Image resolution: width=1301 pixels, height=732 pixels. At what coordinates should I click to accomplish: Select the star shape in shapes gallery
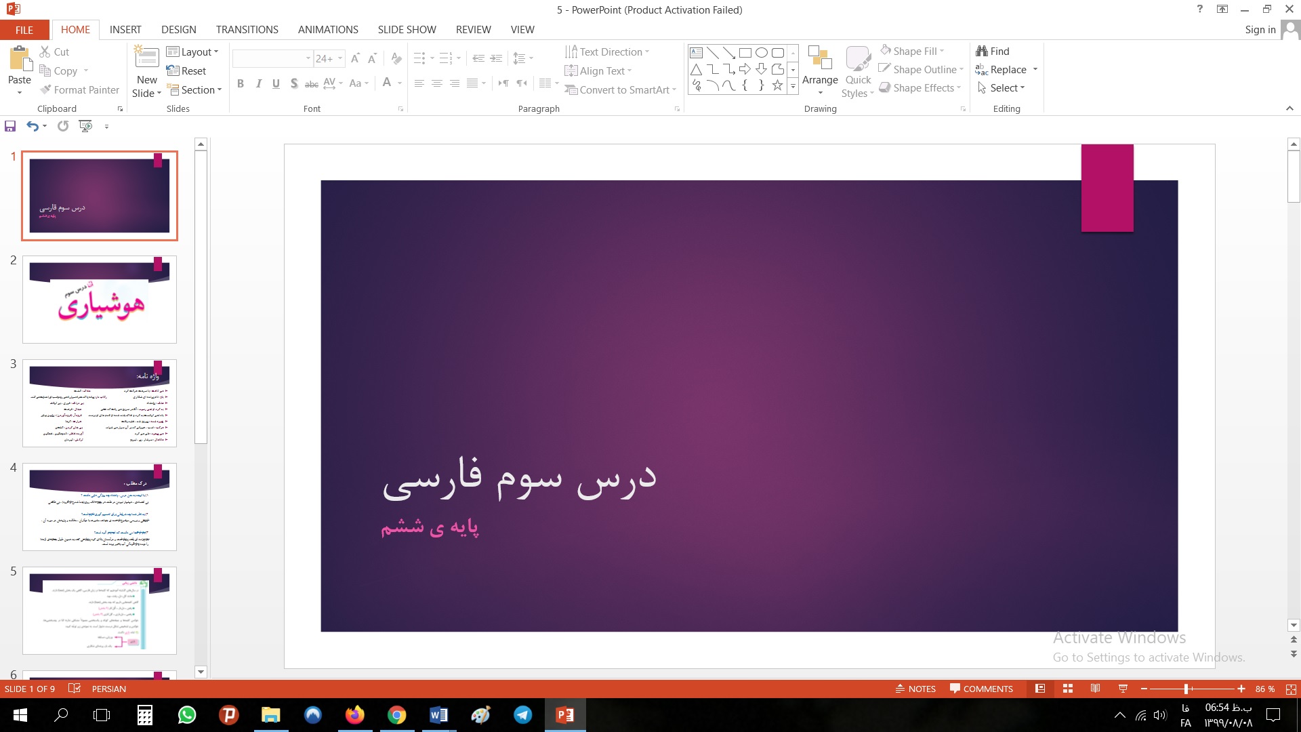point(777,85)
